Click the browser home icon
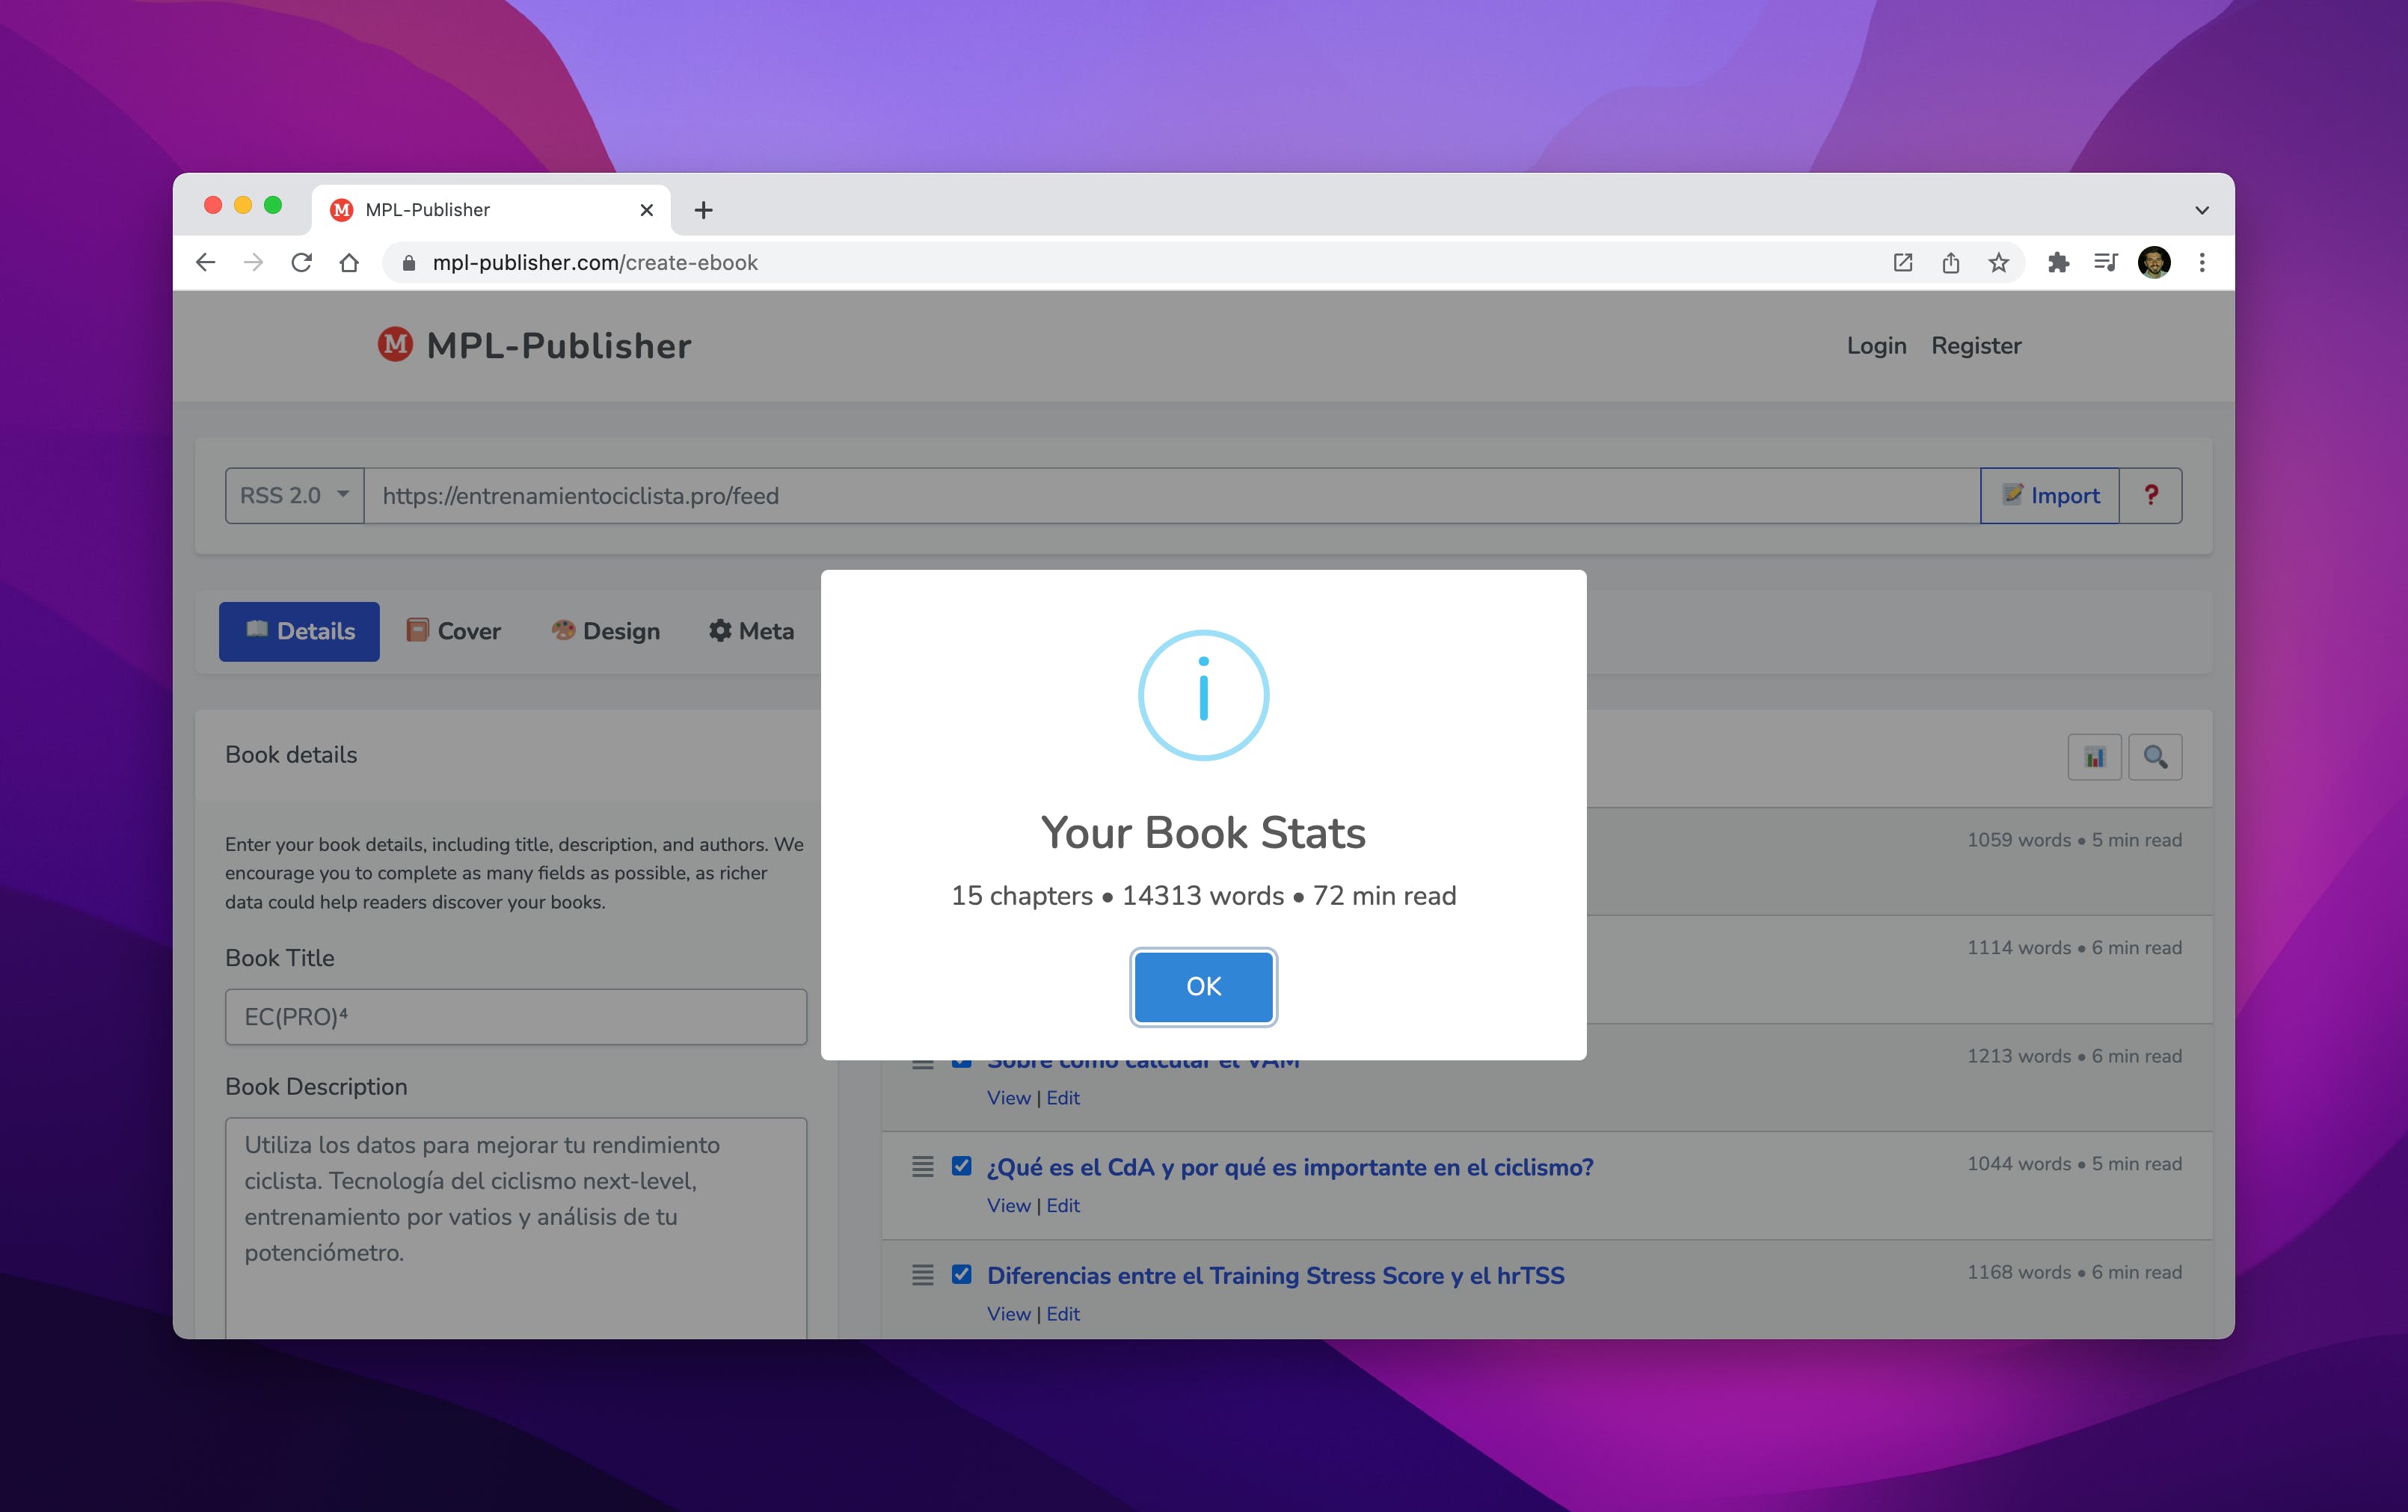This screenshot has width=2408, height=1512. pos(349,263)
